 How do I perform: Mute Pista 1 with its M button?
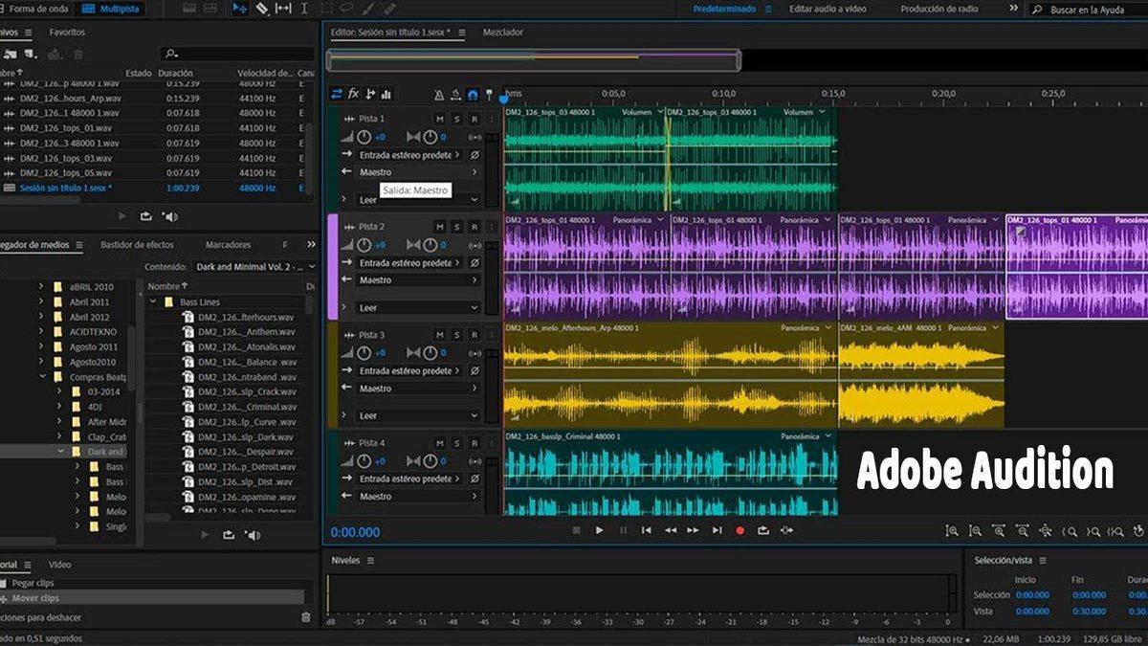tap(439, 119)
